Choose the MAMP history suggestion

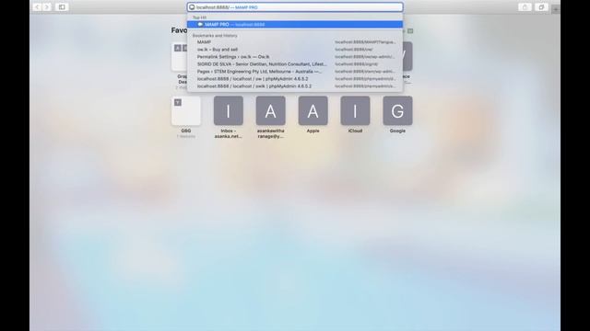295,42
